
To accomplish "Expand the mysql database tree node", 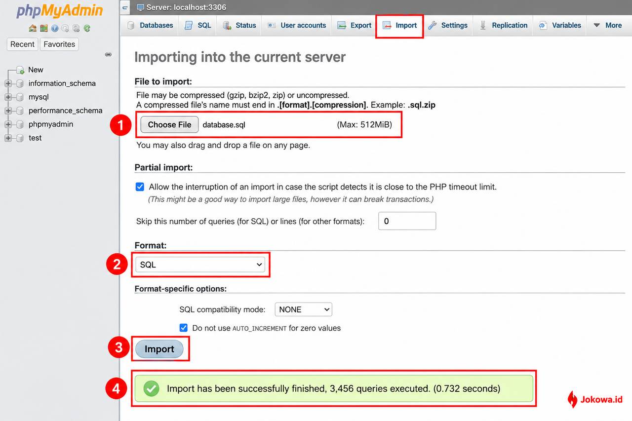I will [8, 97].
